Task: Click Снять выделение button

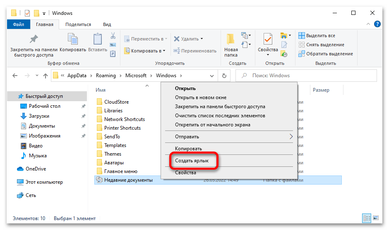Action: pyautogui.click(x=322, y=45)
